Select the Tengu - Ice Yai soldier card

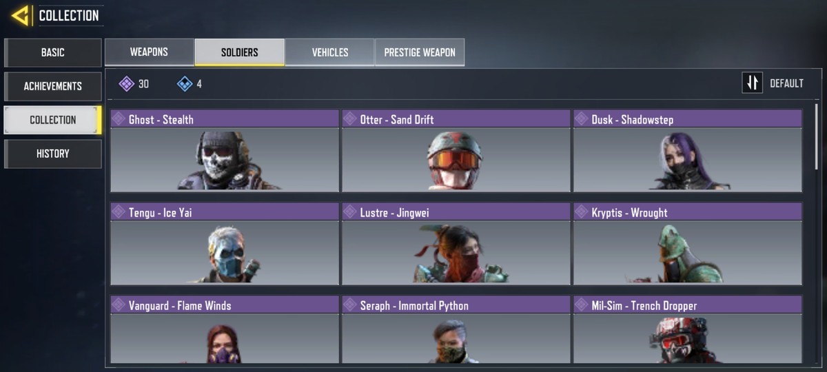(x=225, y=244)
